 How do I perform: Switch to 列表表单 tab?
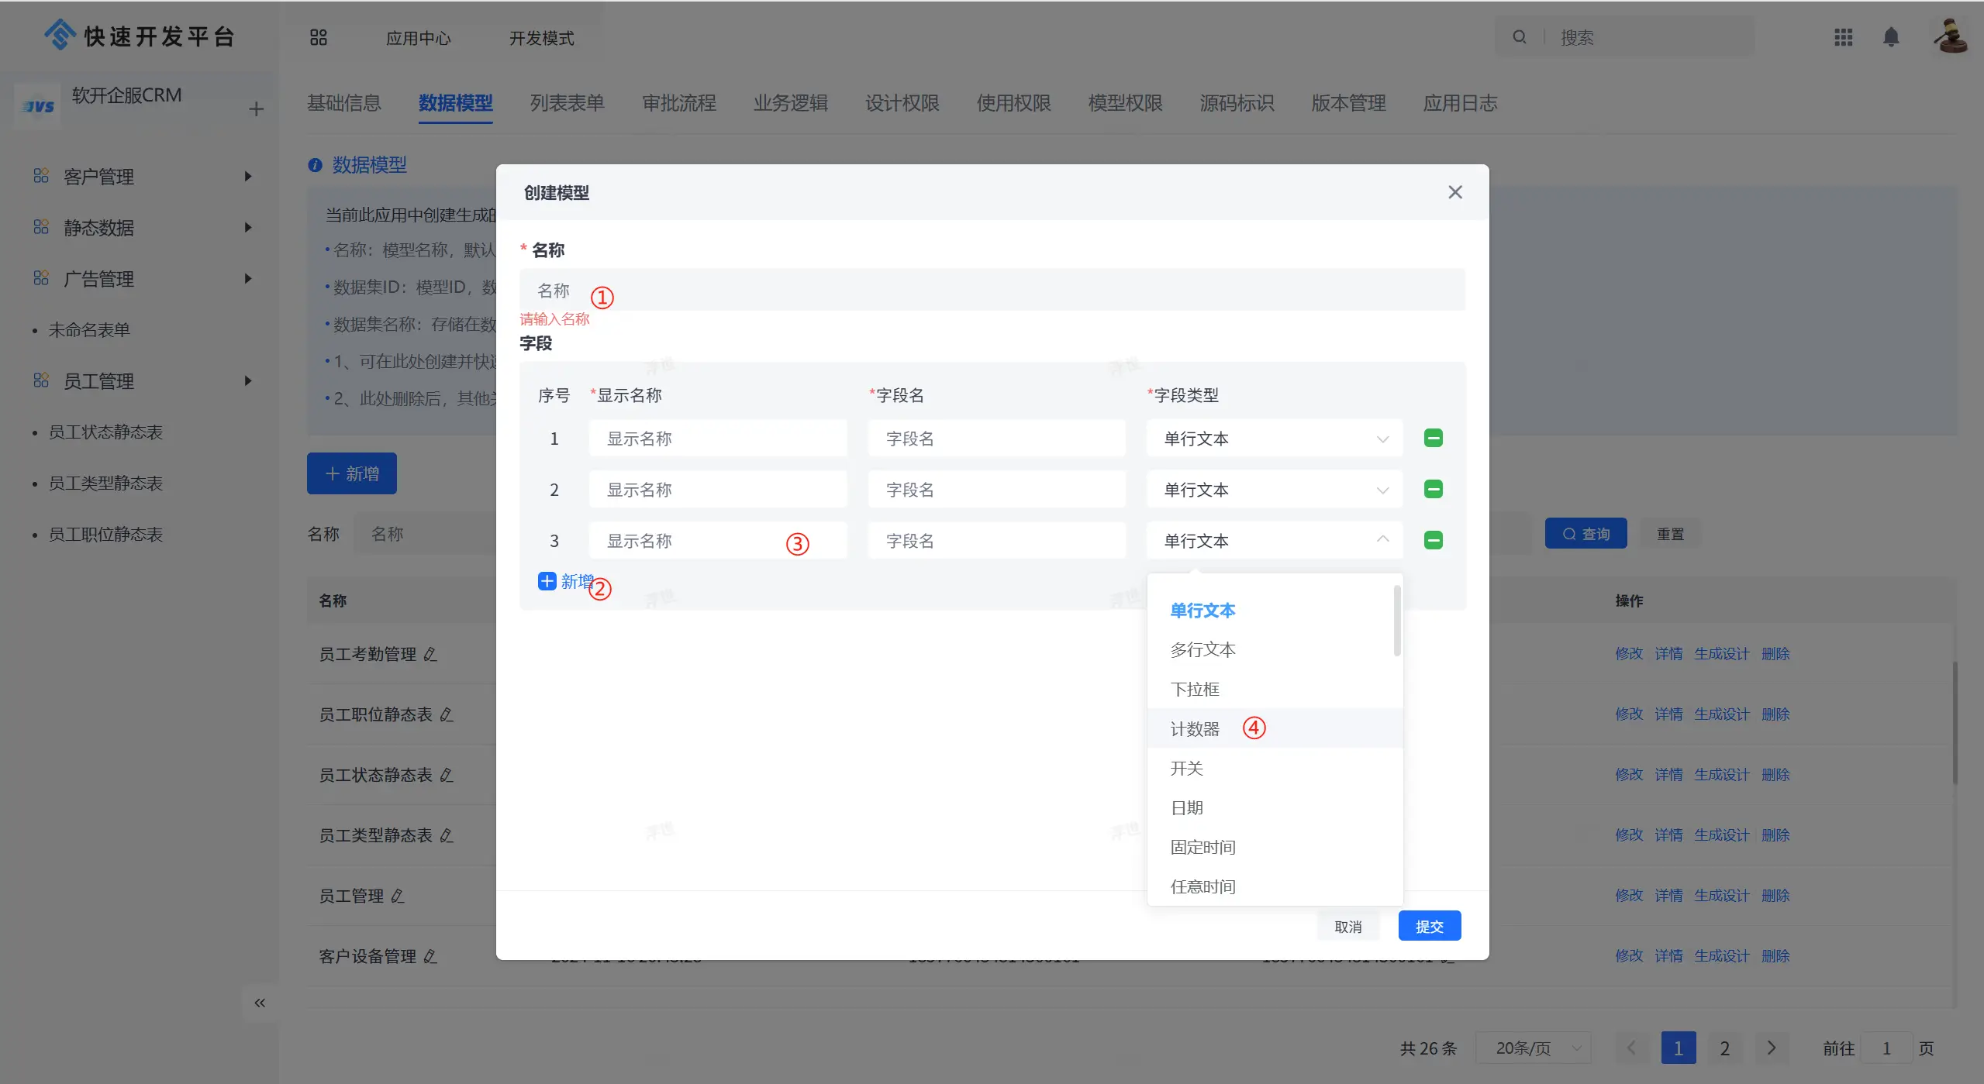(x=567, y=103)
